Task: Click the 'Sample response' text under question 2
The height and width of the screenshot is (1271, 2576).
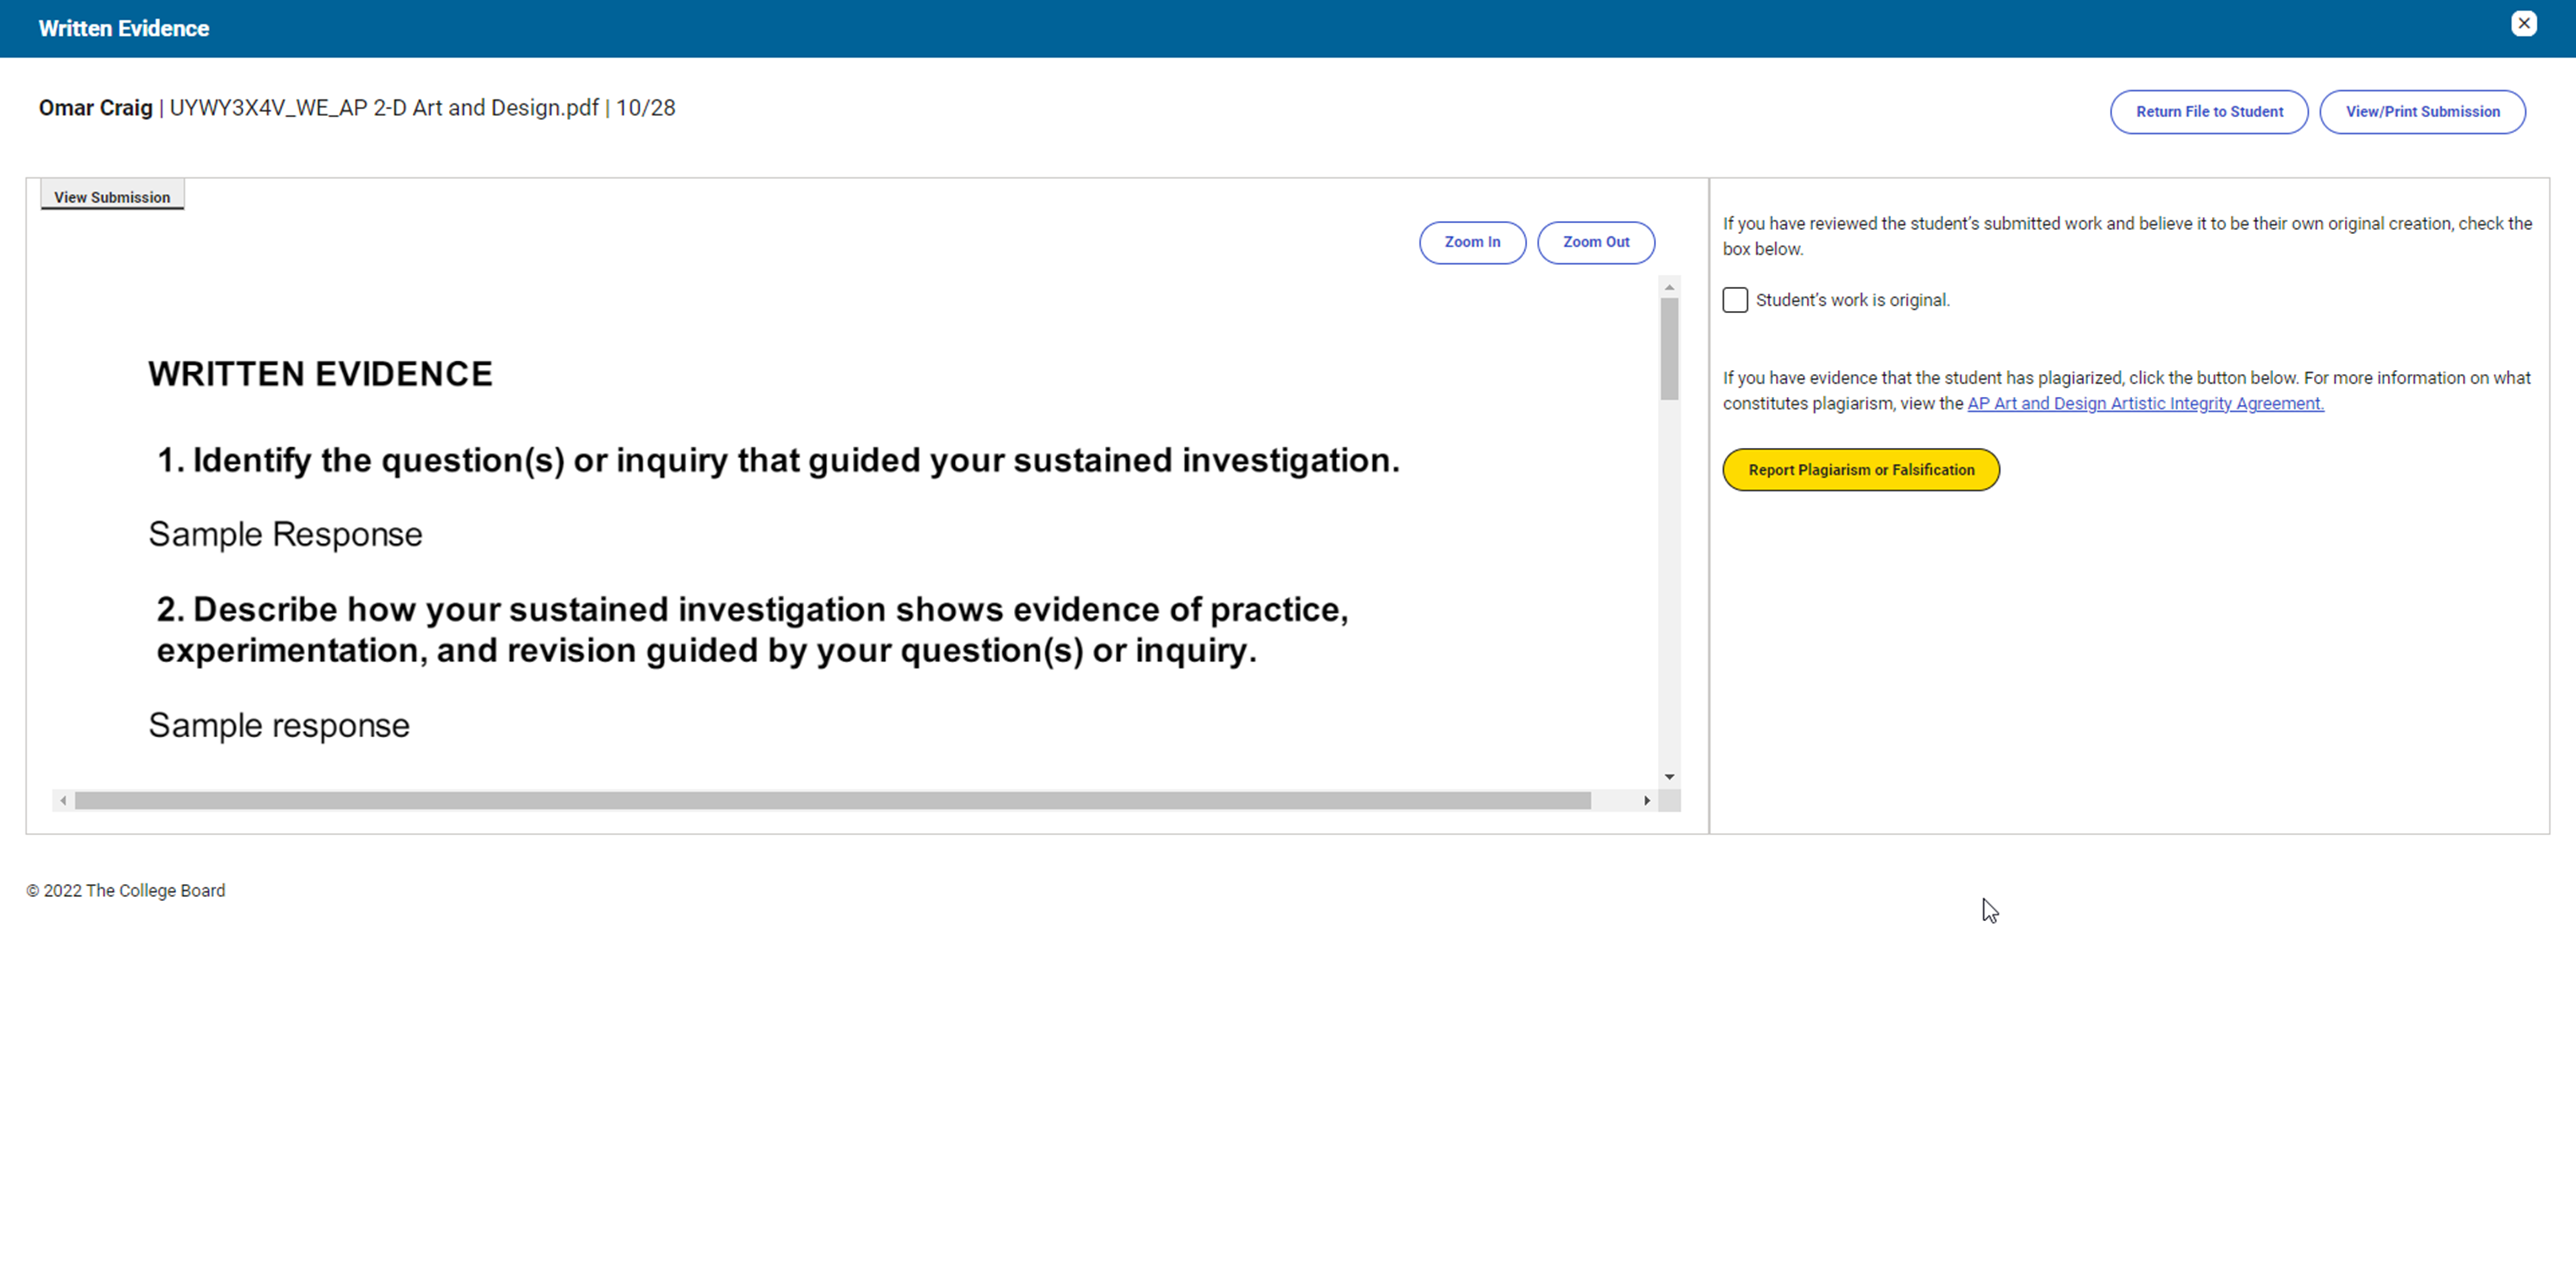Action: [279, 725]
